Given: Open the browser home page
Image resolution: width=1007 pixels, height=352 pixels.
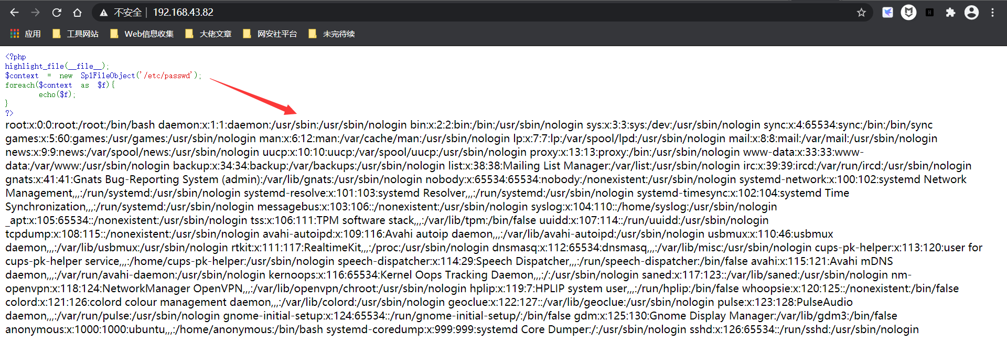Looking at the screenshot, I should 77,13.
